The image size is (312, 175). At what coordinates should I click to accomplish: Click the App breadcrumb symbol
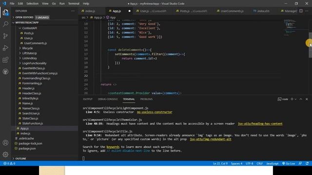tap(111, 17)
